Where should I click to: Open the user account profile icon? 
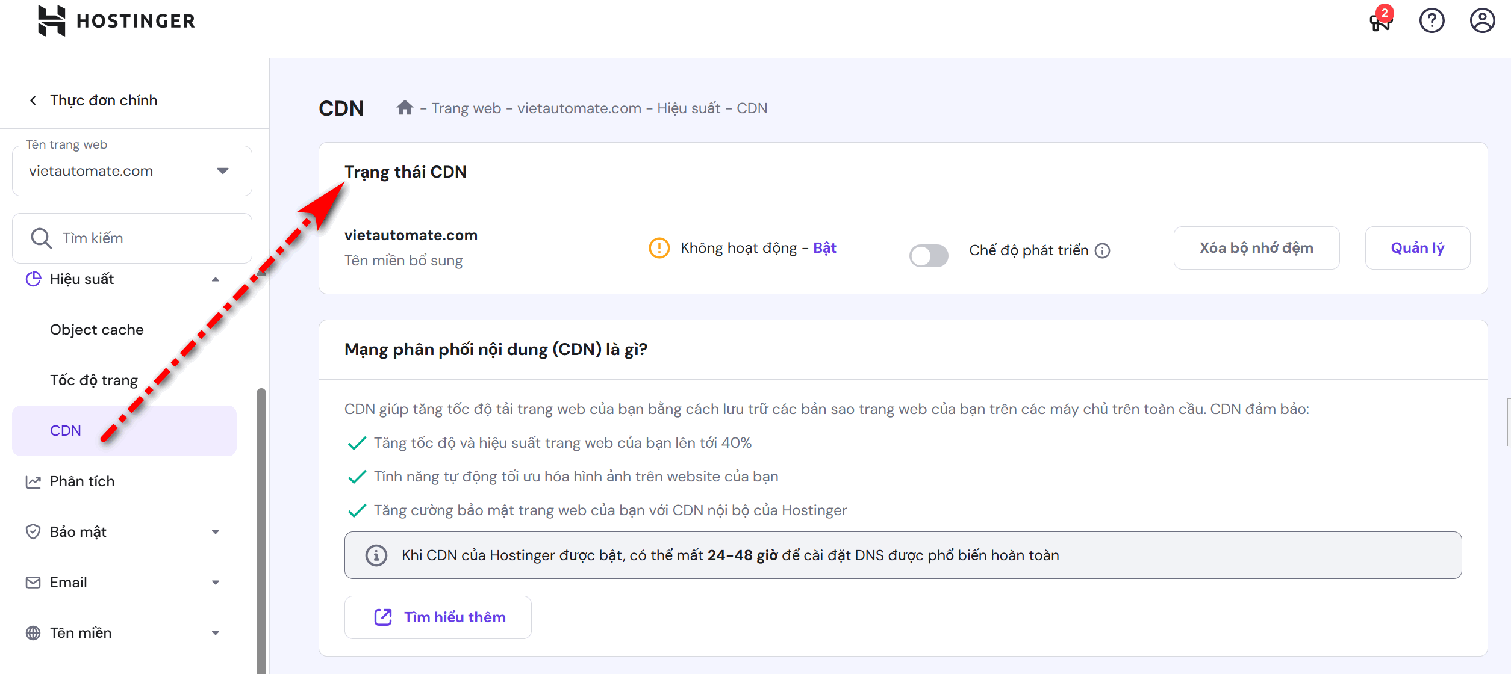click(1482, 20)
